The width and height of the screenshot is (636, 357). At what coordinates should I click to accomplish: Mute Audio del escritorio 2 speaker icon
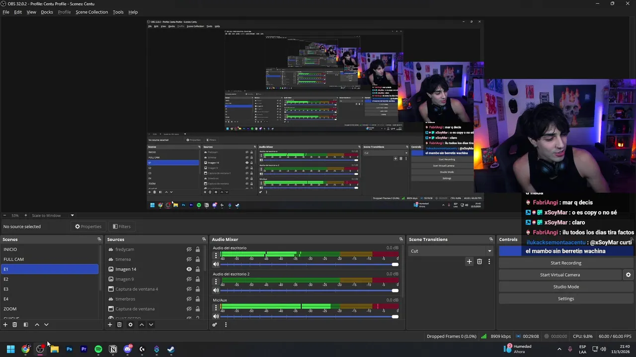(216, 291)
